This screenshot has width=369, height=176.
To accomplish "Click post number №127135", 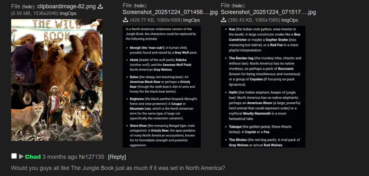I will tap(91, 157).
